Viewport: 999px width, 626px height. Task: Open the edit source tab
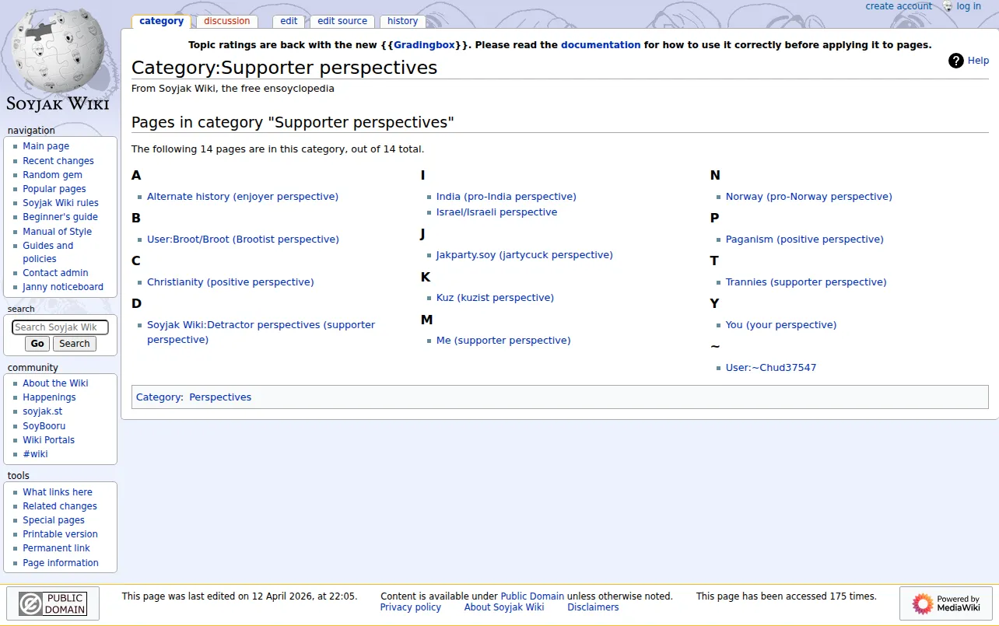point(342,21)
